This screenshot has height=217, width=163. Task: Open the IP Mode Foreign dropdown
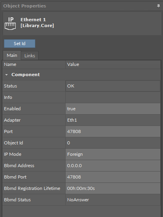tap(113, 154)
